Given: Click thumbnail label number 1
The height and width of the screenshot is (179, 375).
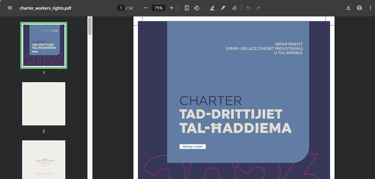Looking at the screenshot, I should click(44, 73).
